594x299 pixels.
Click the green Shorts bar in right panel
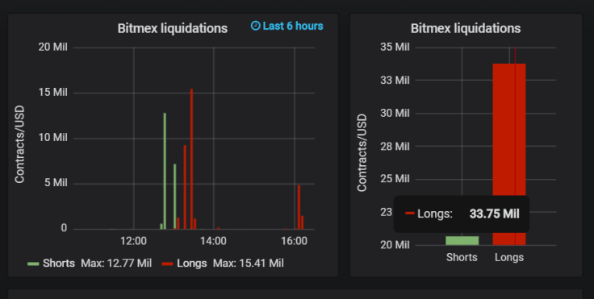coord(462,241)
